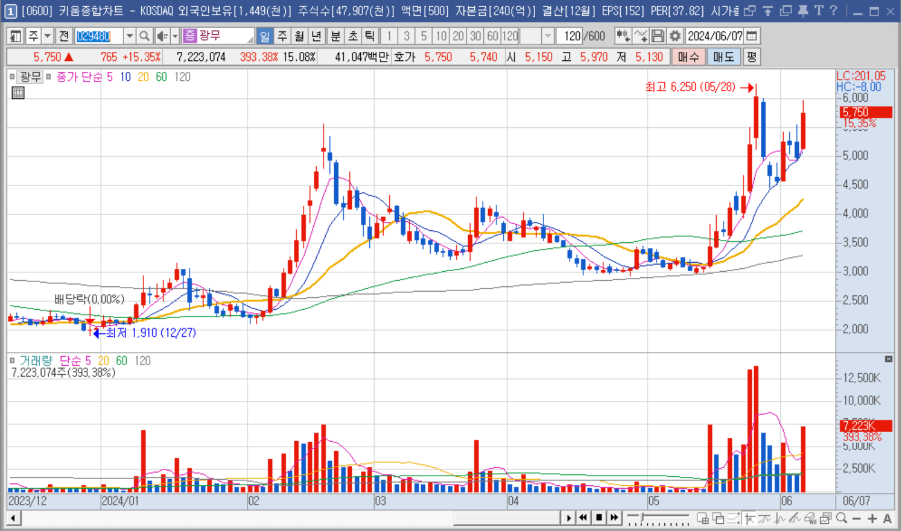
Task: Select the 5 interval button
Action: point(424,36)
